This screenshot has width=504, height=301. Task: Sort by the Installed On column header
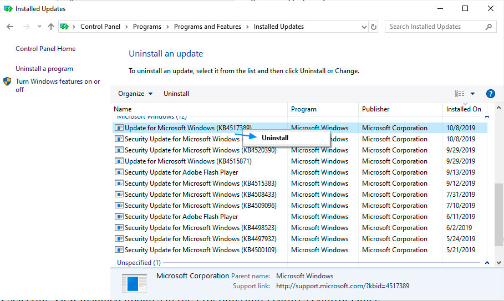point(465,109)
